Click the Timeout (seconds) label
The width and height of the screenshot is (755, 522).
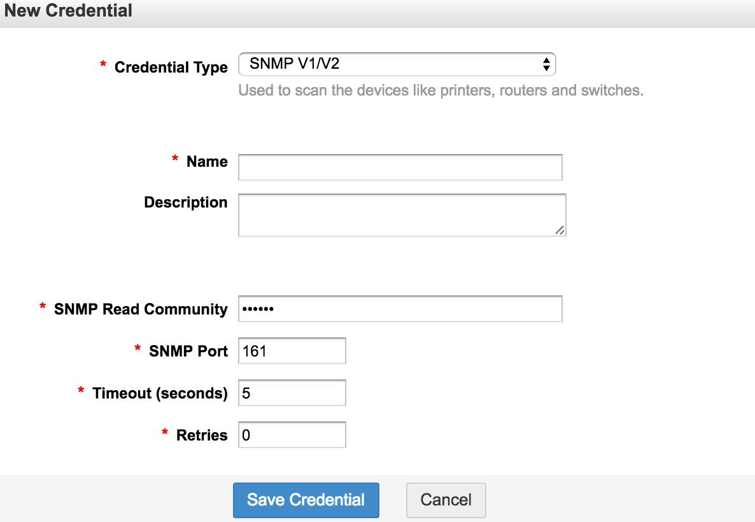coord(160,393)
